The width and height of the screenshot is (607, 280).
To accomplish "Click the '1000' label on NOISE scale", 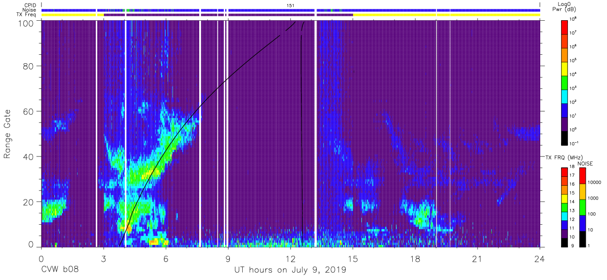I will 594,198.
